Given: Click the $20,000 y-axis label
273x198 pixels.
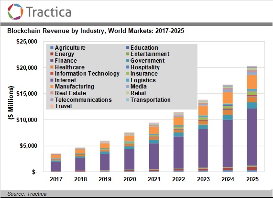Looking at the screenshot, I should pyautogui.click(x=27, y=67).
